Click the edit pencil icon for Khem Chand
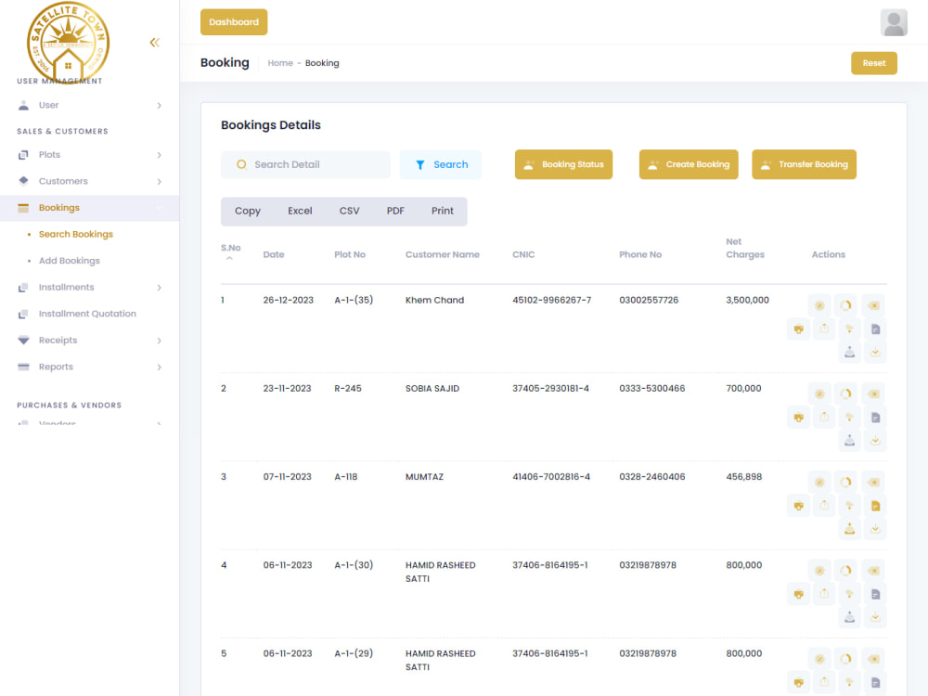Viewport: 928px width, 696px height. pyautogui.click(x=819, y=305)
